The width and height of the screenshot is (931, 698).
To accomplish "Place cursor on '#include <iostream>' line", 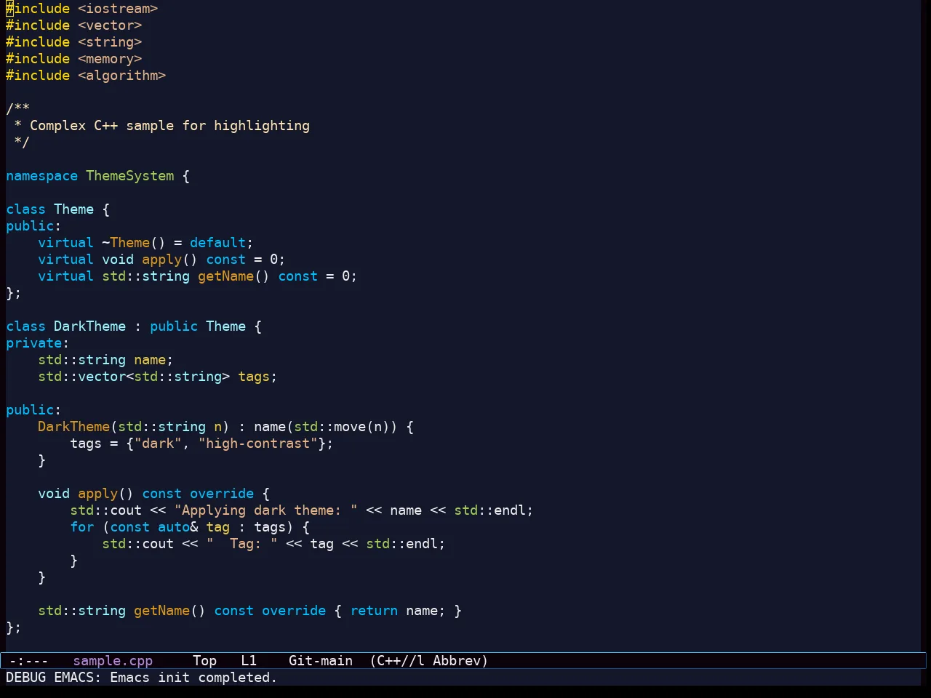I will [82, 9].
